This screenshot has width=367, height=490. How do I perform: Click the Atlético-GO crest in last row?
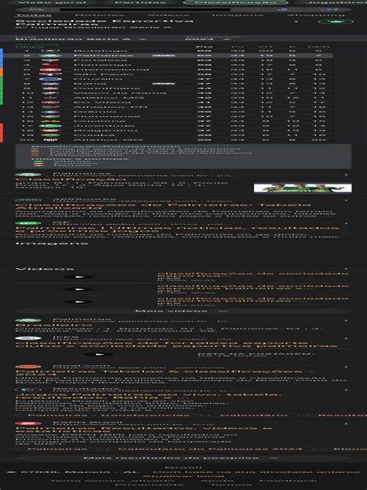click(50, 140)
